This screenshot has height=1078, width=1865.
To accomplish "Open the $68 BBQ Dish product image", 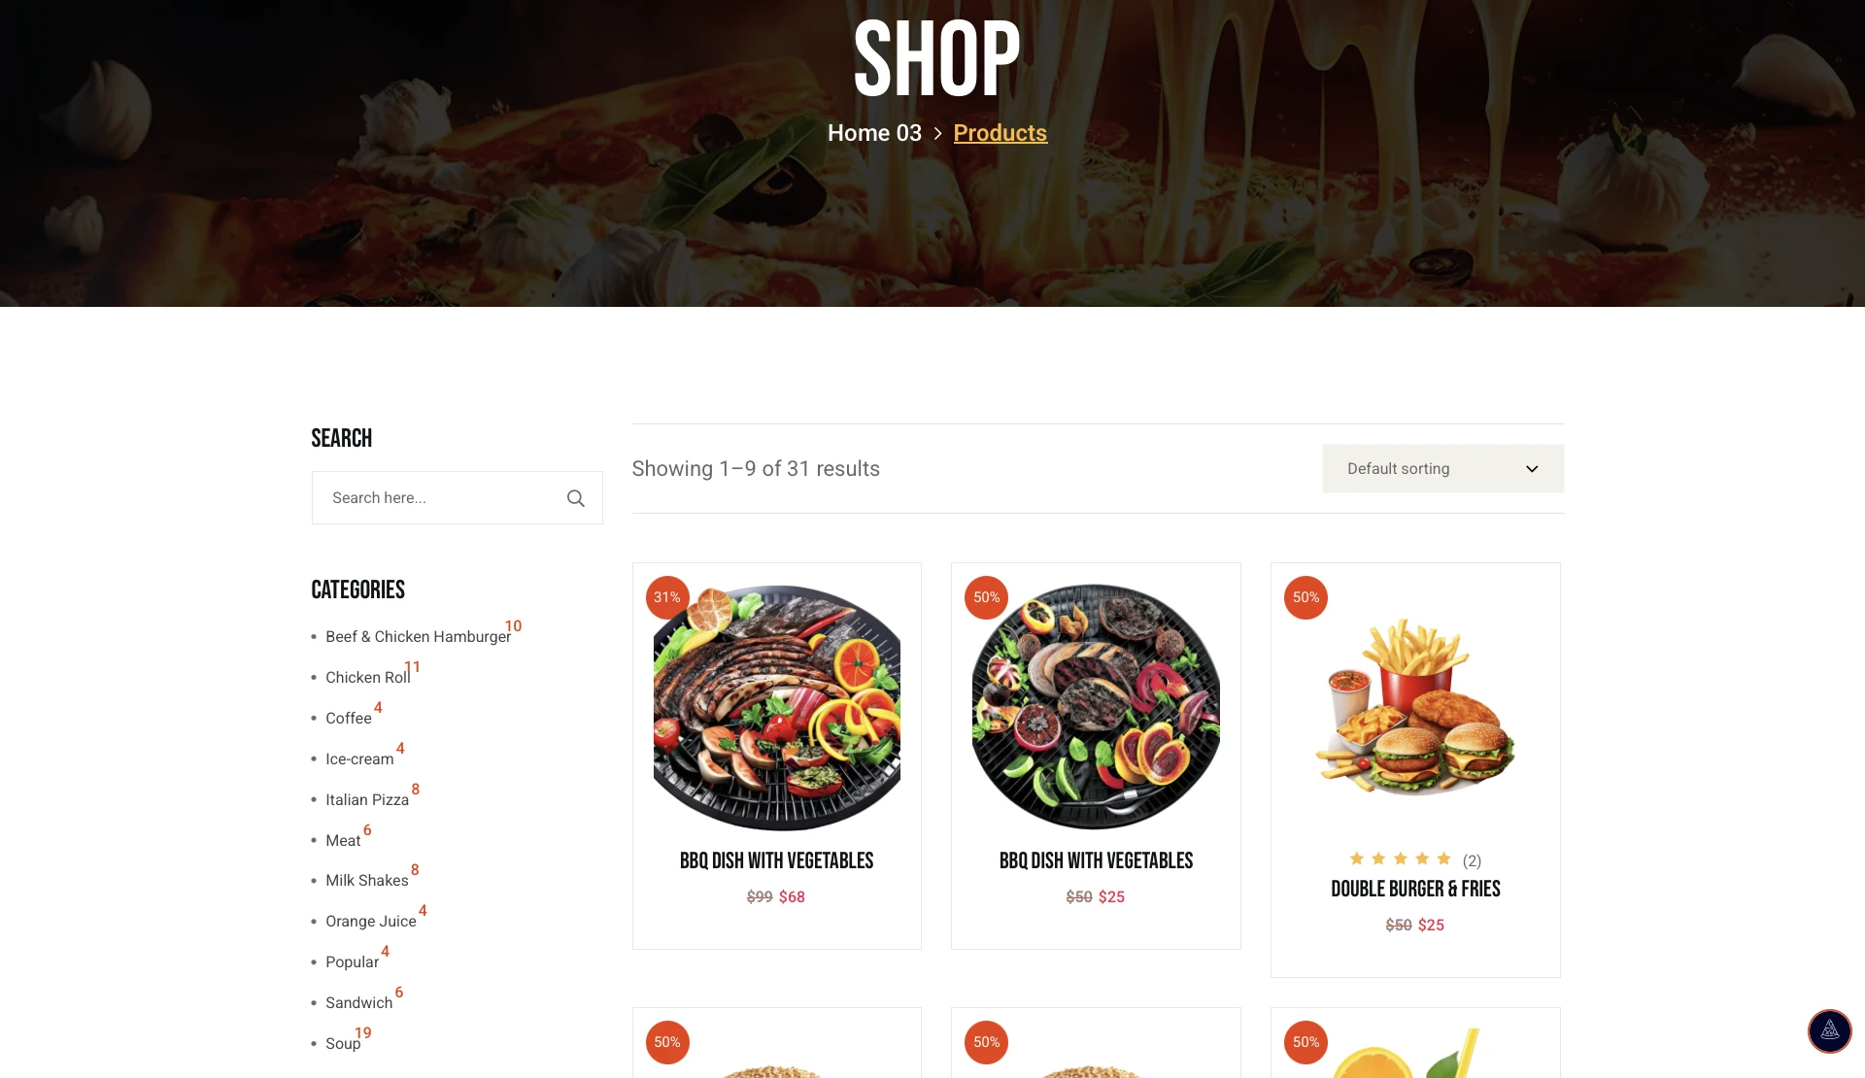I will coord(777,707).
